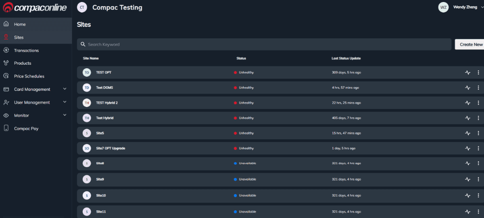Open the Compac Pay phone icon

[x=6, y=128]
